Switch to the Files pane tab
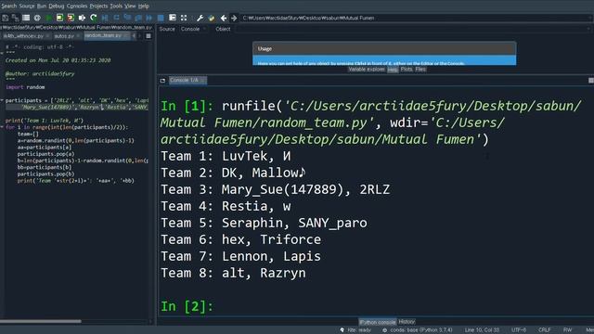The height and width of the screenshot is (334, 594). pos(420,70)
